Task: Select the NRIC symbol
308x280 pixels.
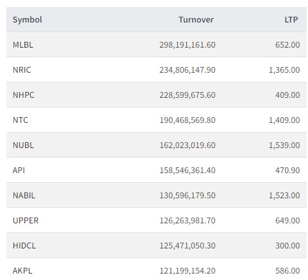Action: [22, 70]
